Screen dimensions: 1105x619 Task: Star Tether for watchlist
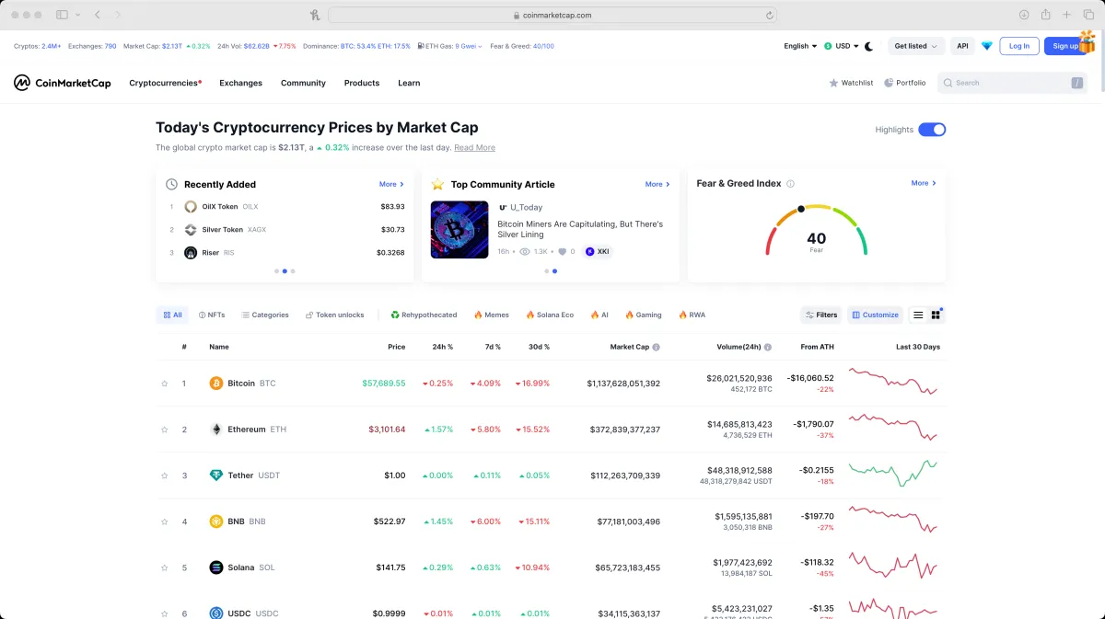pyautogui.click(x=165, y=476)
